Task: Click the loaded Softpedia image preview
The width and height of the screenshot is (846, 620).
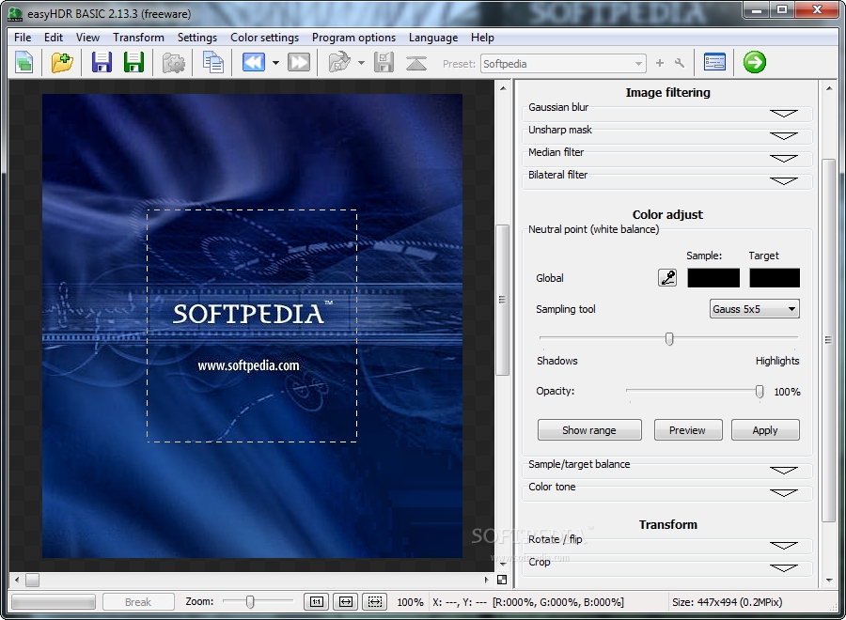Action: click(x=252, y=326)
